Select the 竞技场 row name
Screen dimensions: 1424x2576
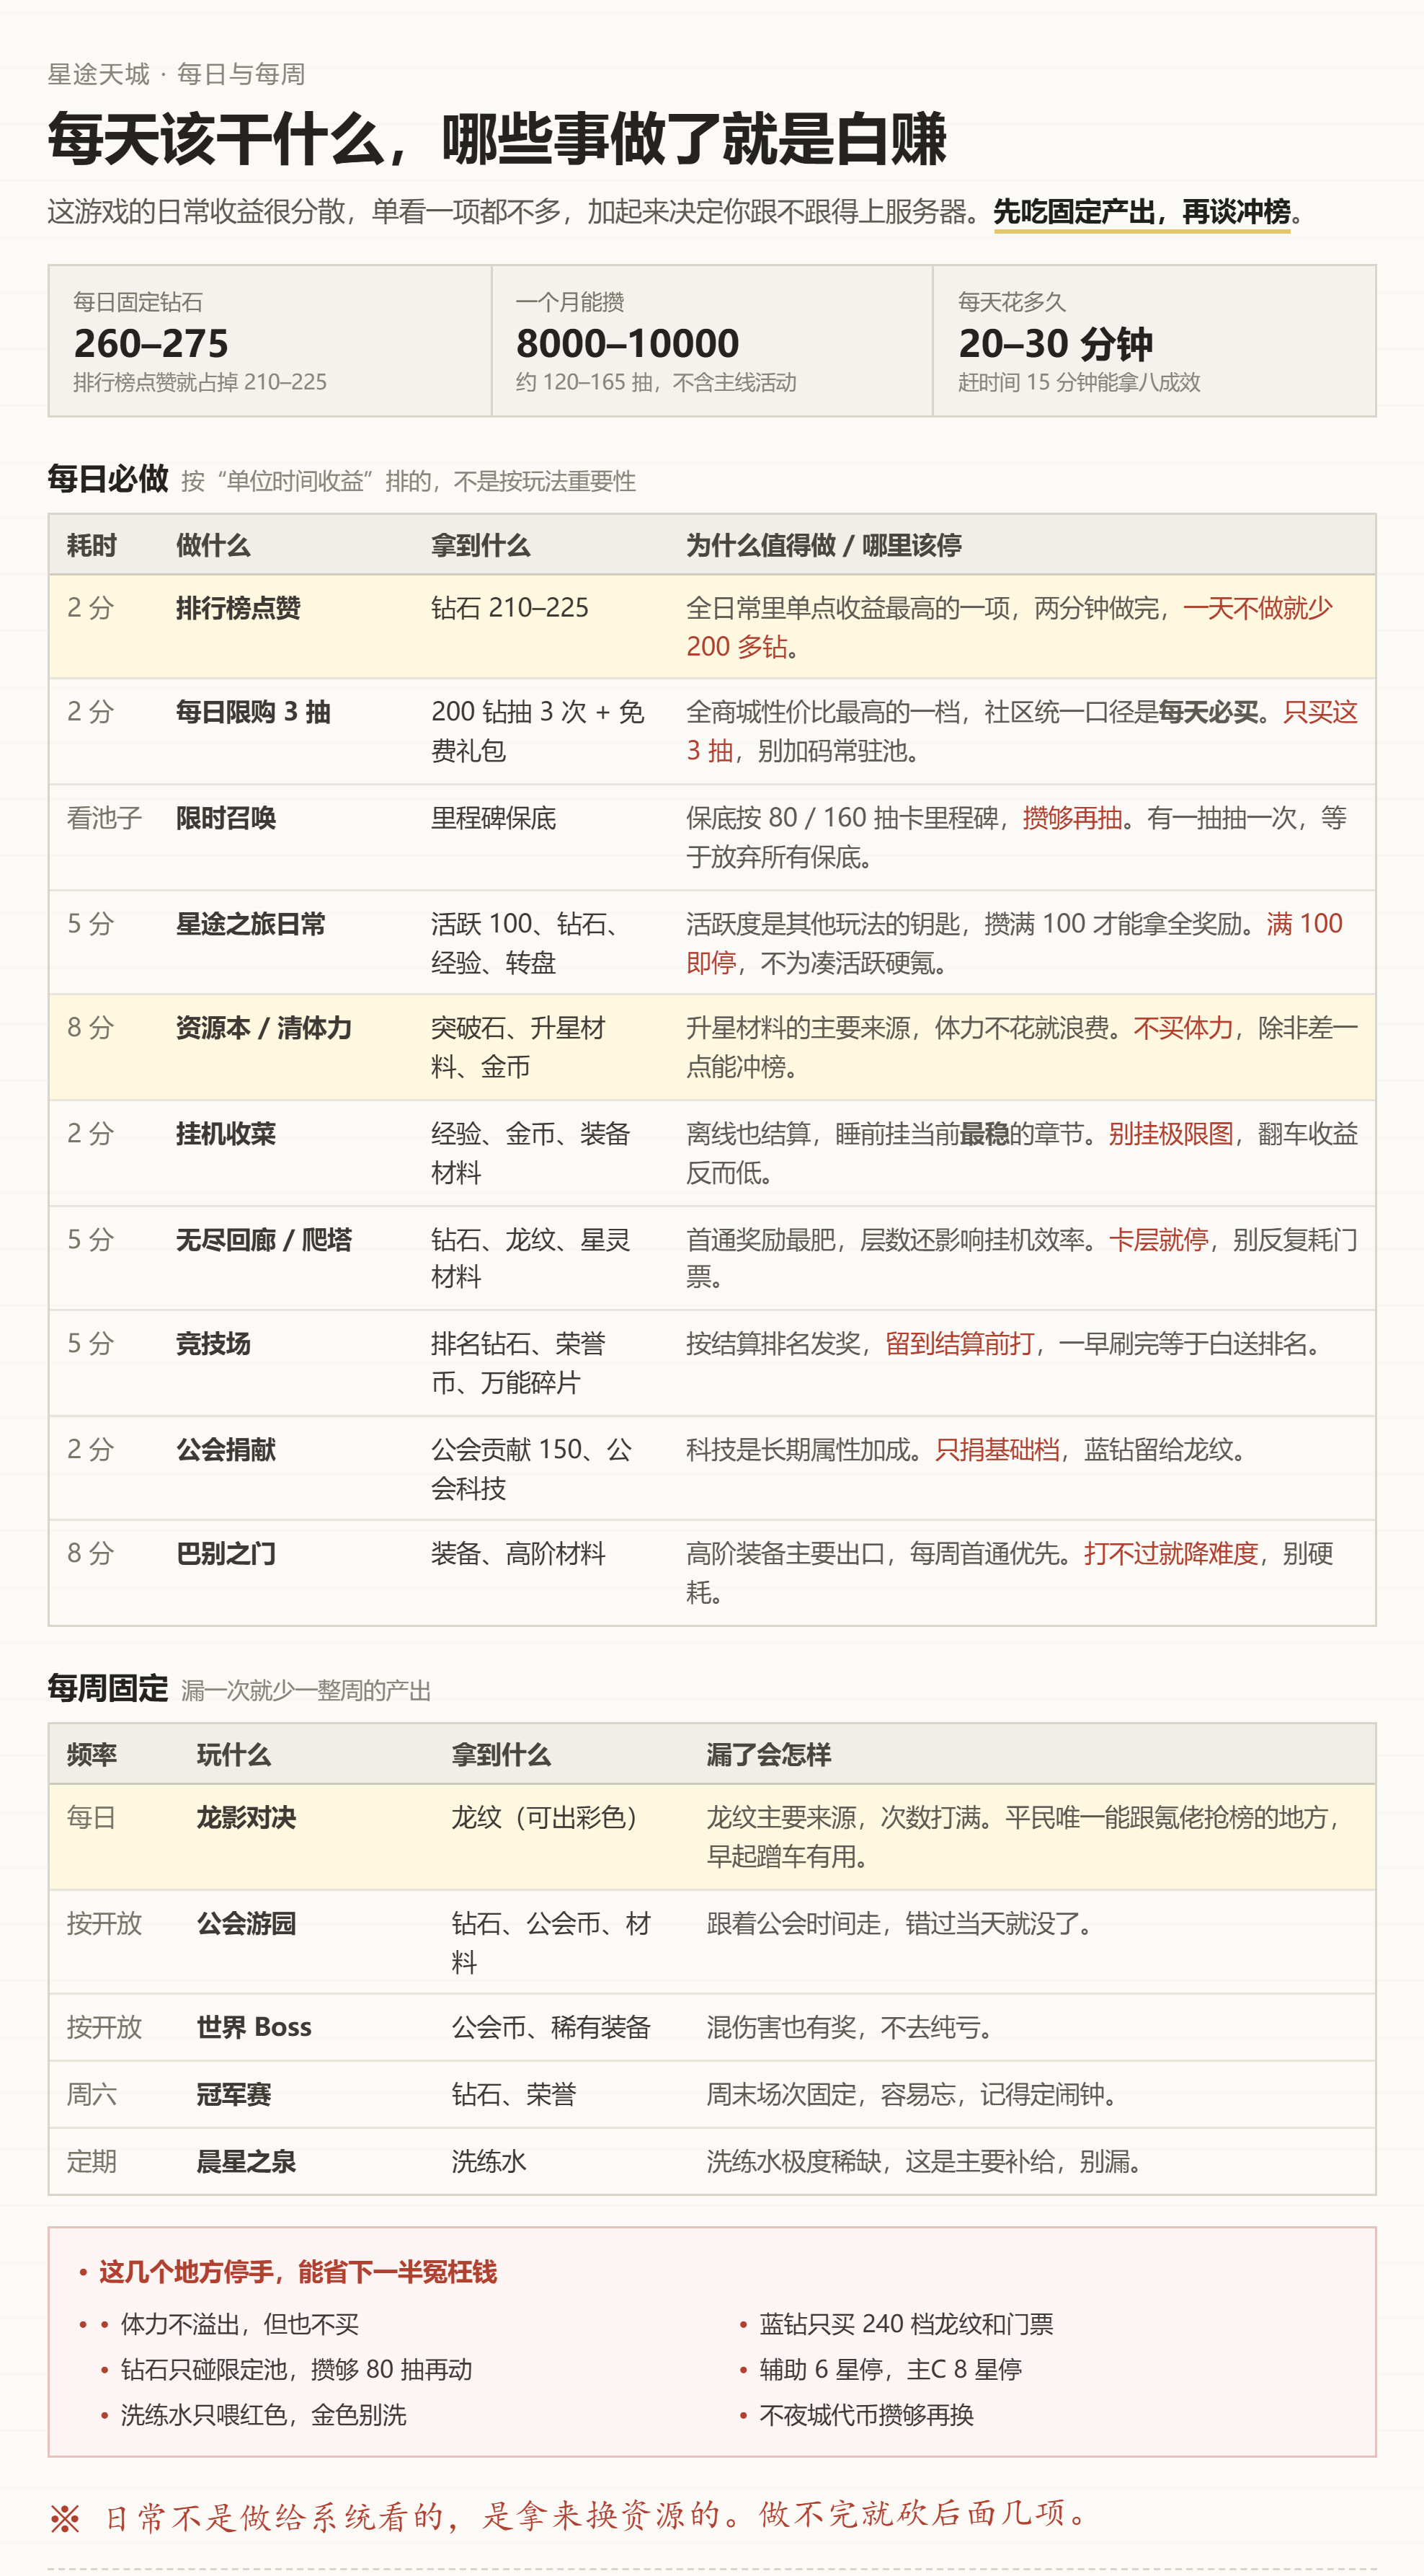pyautogui.click(x=213, y=1344)
